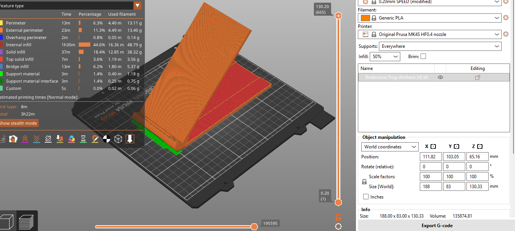Open printer settings gear next to Original Prusa MK4S
Screen dimensions: 515x231
point(506,34)
